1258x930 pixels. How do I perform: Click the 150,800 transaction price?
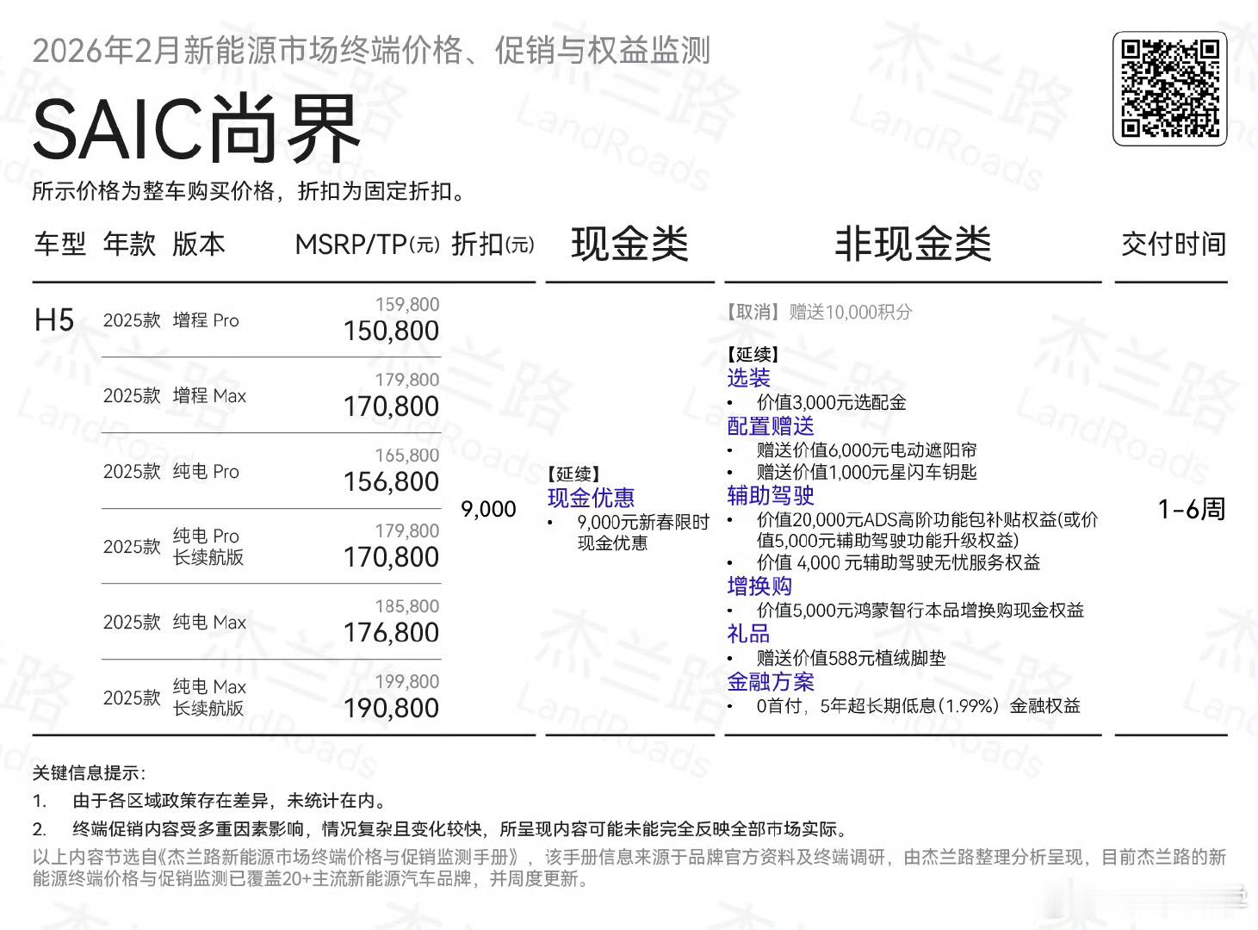pyautogui.click(x=391, y=331)
